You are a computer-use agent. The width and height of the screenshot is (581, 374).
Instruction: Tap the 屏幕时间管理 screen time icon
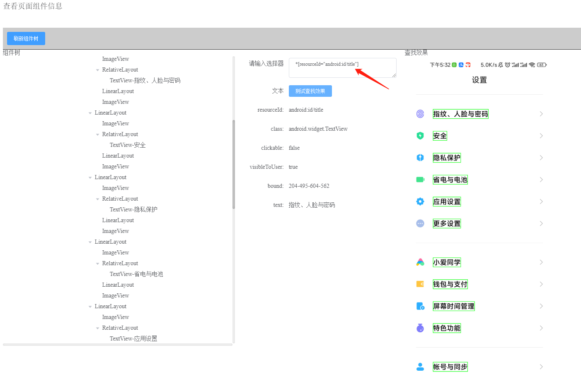[x=420, y=306]
